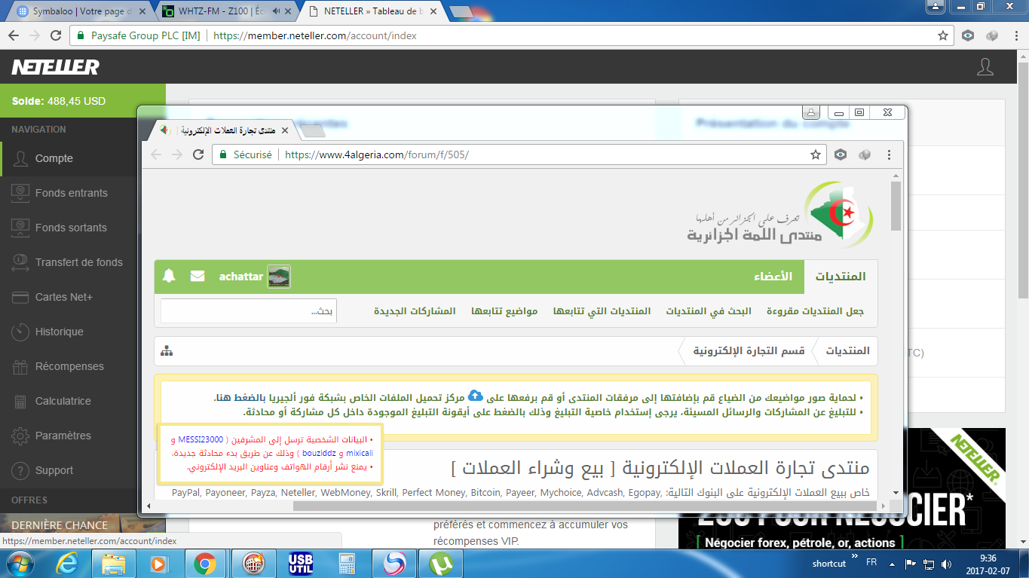
Task: Open the Calculatrice navigation item
Action: pyautogui.click(x=63, y=401)
